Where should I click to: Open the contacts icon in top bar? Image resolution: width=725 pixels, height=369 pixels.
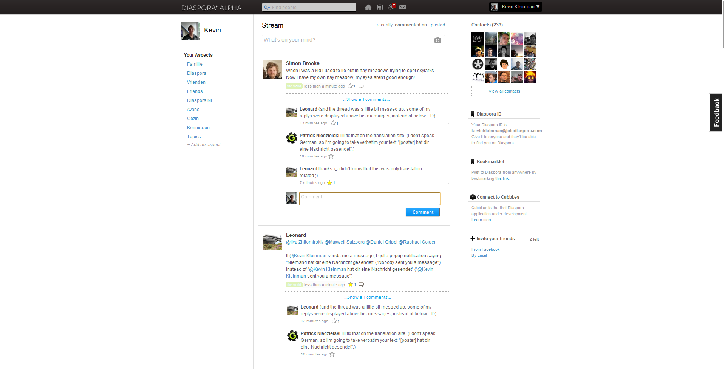click(380, 7)
